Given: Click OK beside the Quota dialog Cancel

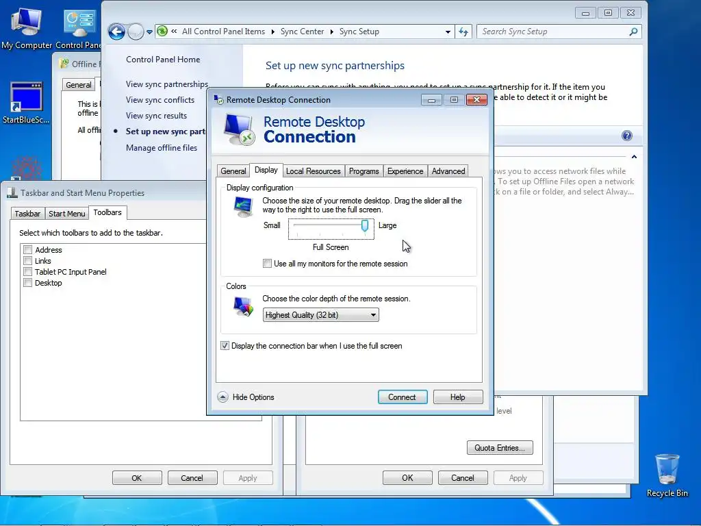Looking at the screenshot, I should pyautogui.click(x=407, y=478).
